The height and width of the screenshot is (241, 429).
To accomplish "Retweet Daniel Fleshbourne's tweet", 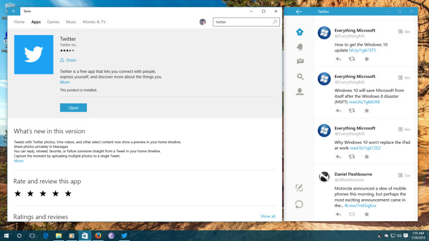I will tap(352, 214).
